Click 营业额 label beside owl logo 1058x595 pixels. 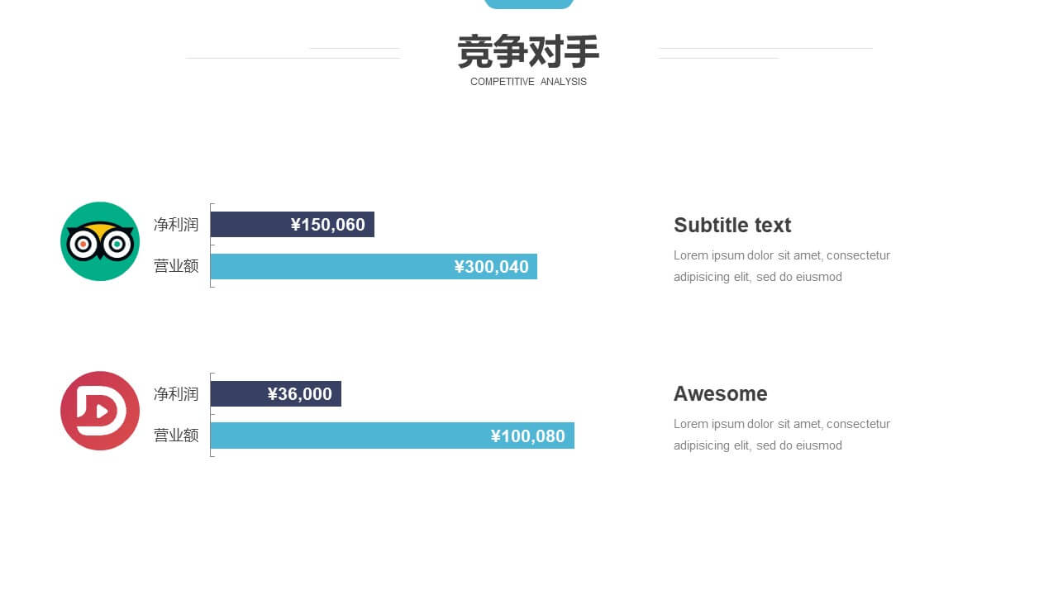coord(176,266)
